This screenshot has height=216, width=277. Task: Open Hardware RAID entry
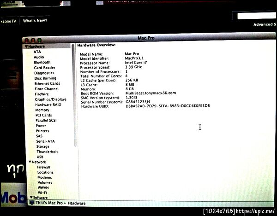click(48, 105)
